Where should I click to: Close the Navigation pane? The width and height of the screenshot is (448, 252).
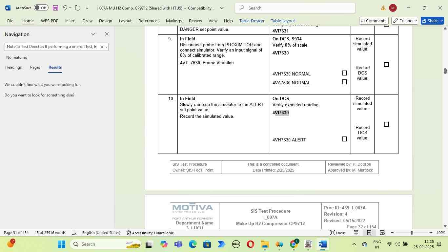pyautogui.click(x=107, y=34)
